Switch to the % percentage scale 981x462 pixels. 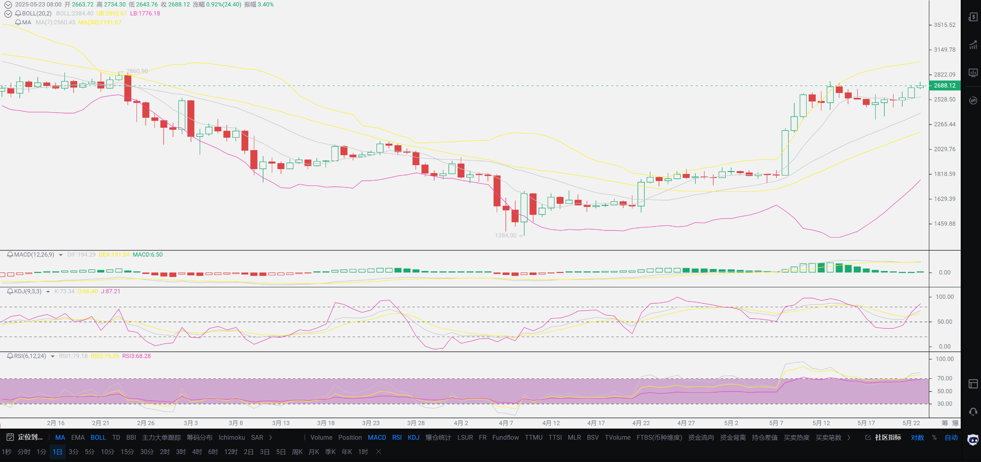click(x=934, y=438)
